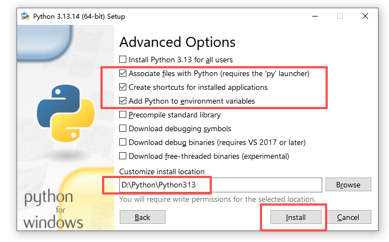Start installation with Install button
Viewport: 389px width, 242px height.
tap(296, 217)
